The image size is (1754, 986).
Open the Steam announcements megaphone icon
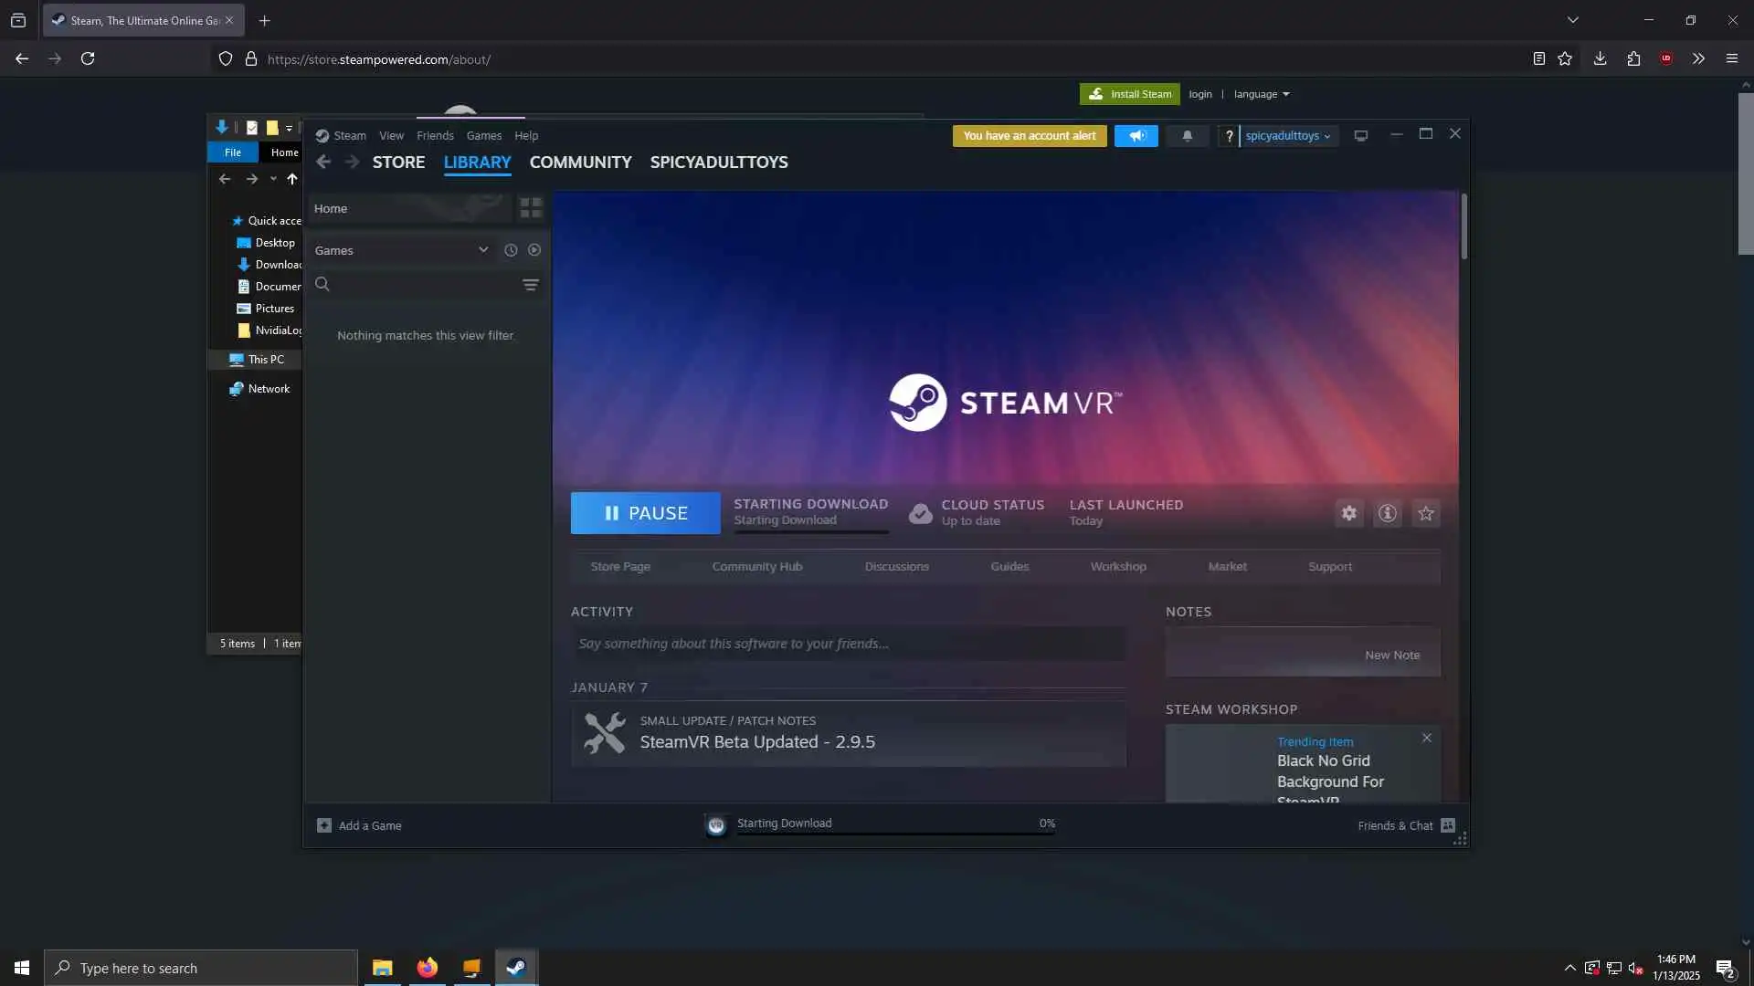tap(1136, 136)
